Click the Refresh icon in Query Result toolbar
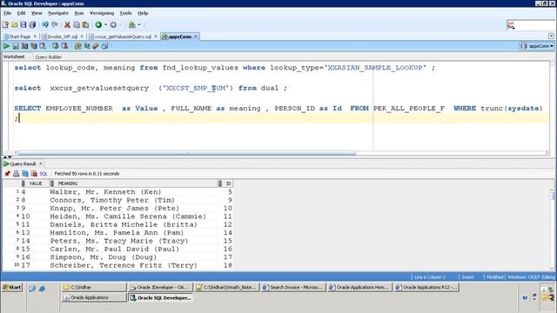Screen dimensions: 557x313 point(25,174)
